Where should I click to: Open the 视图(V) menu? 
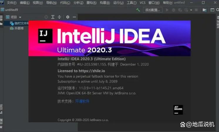pyautogui.click(x=38, y=3)
